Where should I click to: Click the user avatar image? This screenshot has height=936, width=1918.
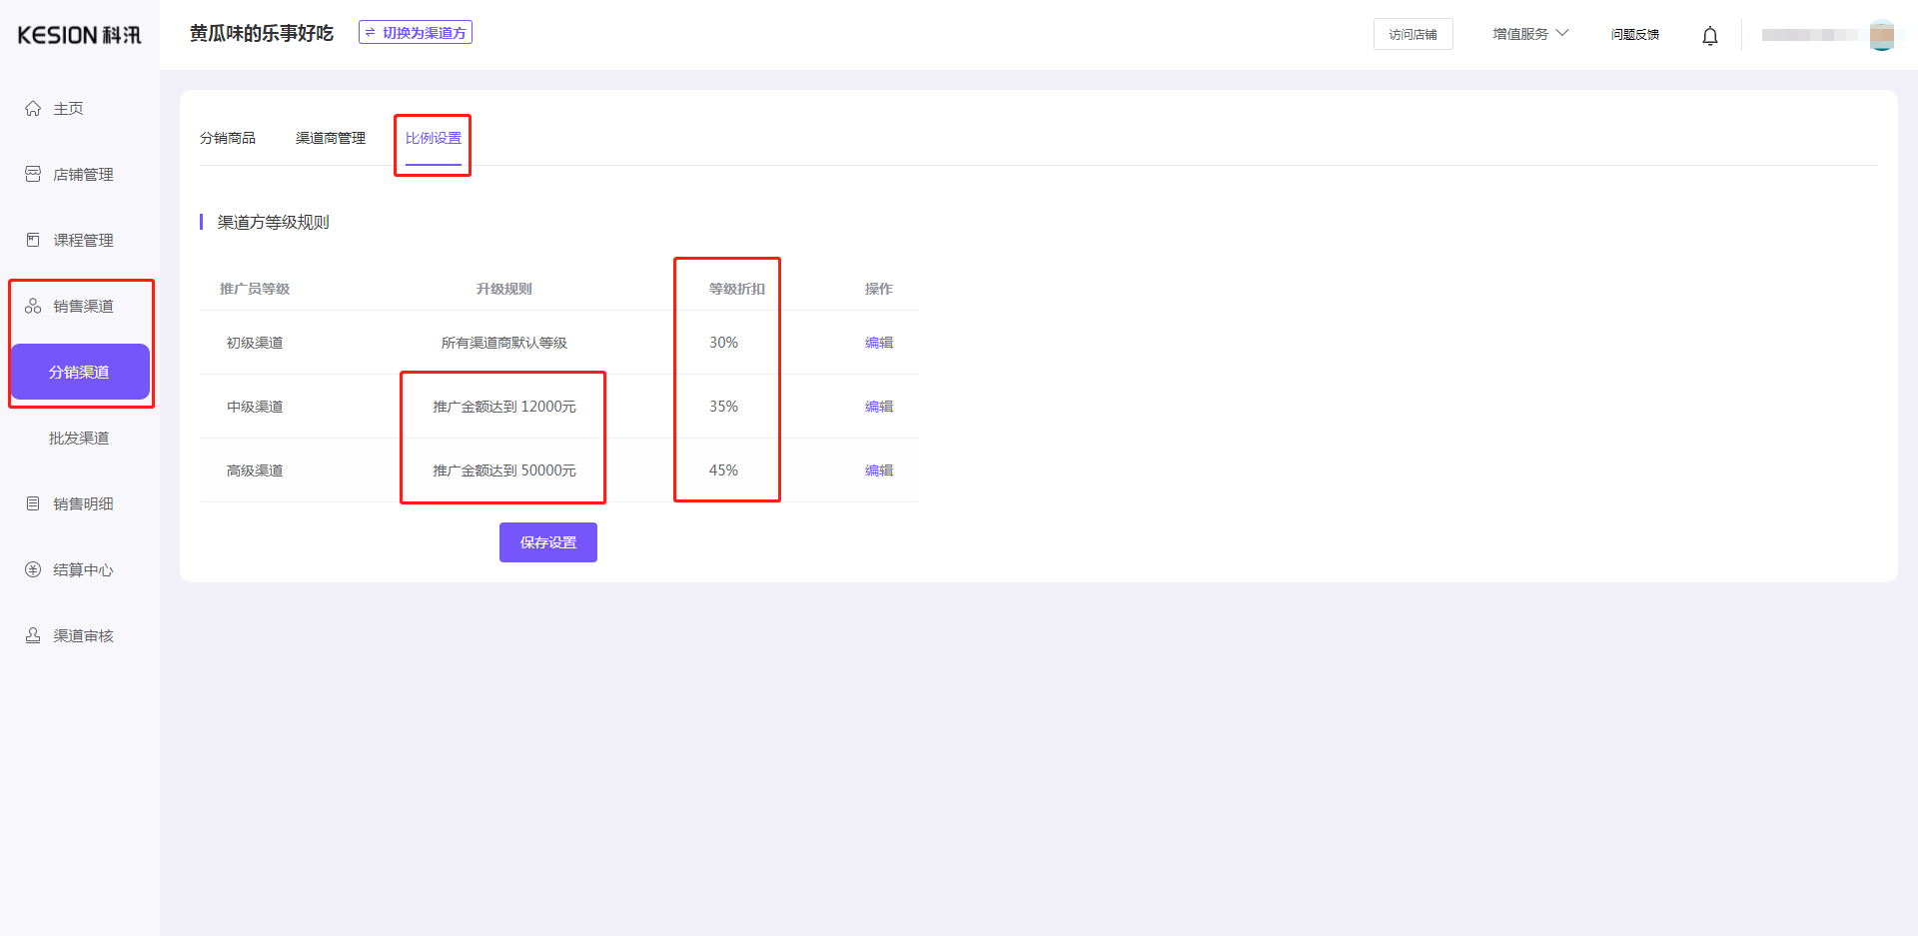[1881, 35]
